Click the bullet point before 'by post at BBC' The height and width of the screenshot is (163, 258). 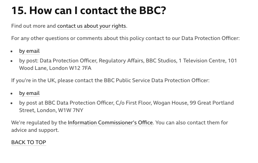pos(11,103)
